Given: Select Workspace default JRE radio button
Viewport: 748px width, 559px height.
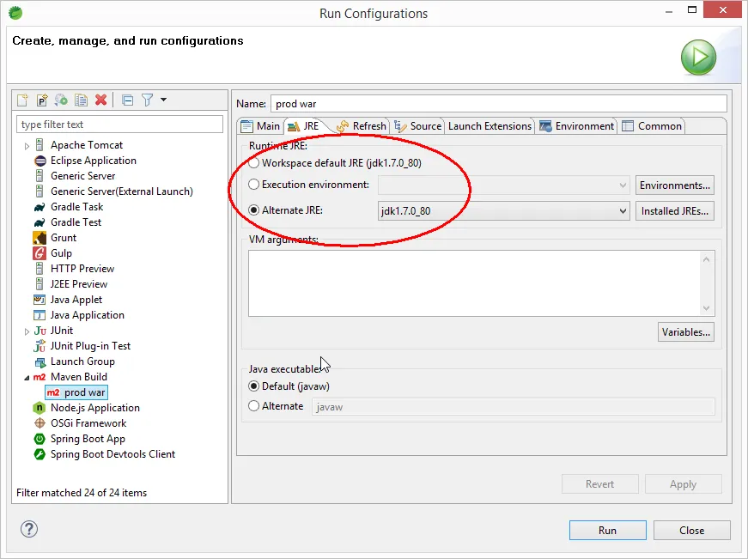Looking at the screenshot, I should 254,163.
